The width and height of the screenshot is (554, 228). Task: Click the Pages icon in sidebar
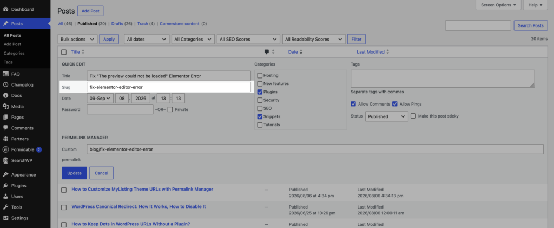pos(5,117)
